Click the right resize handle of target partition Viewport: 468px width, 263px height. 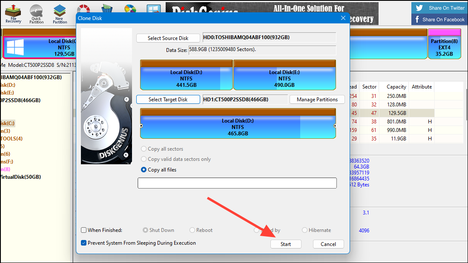[x=335, y=126]
